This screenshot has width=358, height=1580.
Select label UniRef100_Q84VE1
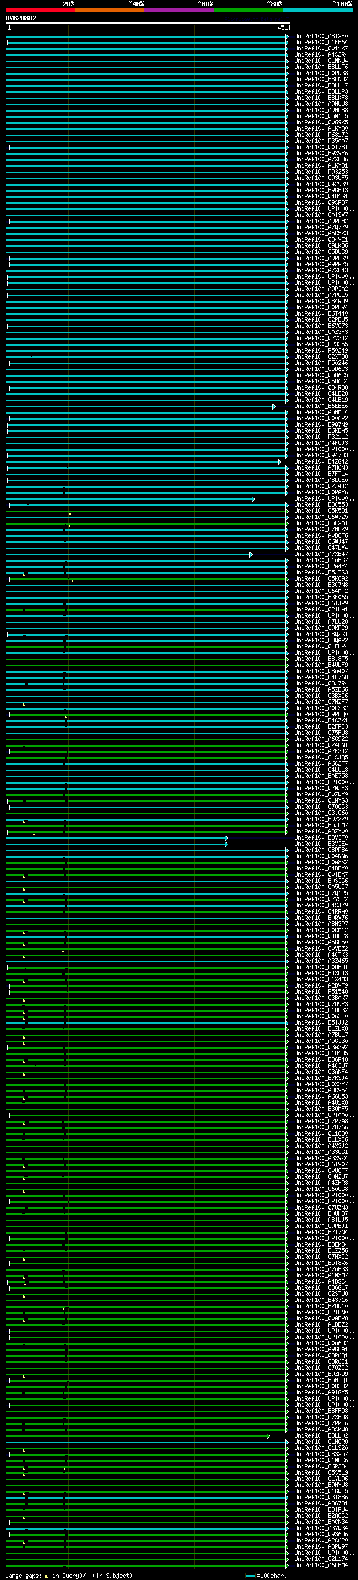(321, 240)
